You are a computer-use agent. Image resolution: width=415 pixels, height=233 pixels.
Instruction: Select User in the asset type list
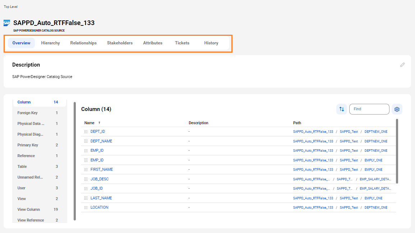[39, 188]
